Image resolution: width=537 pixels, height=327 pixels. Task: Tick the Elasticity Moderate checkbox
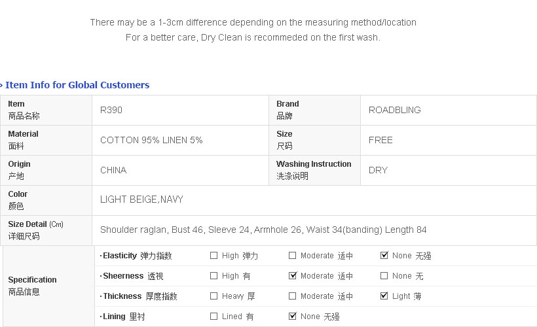tap(292, 256)
